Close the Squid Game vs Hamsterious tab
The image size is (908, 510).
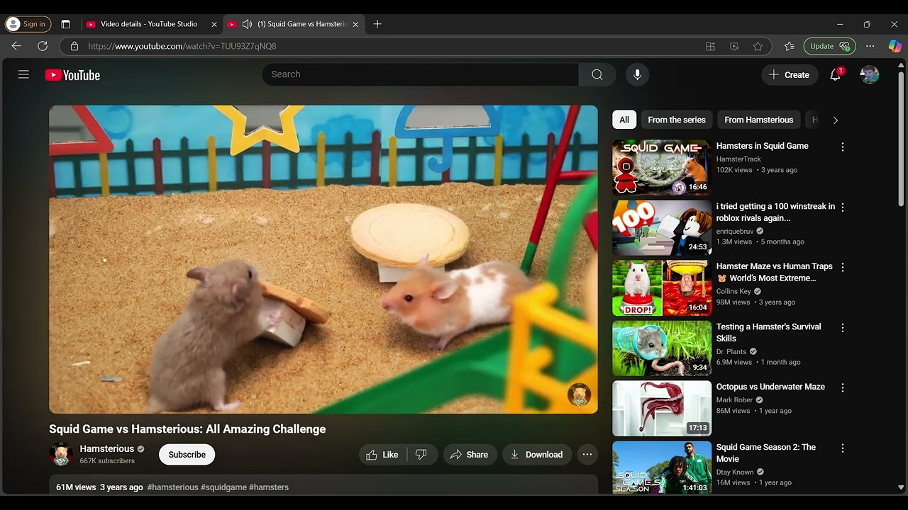pos(355,24)
